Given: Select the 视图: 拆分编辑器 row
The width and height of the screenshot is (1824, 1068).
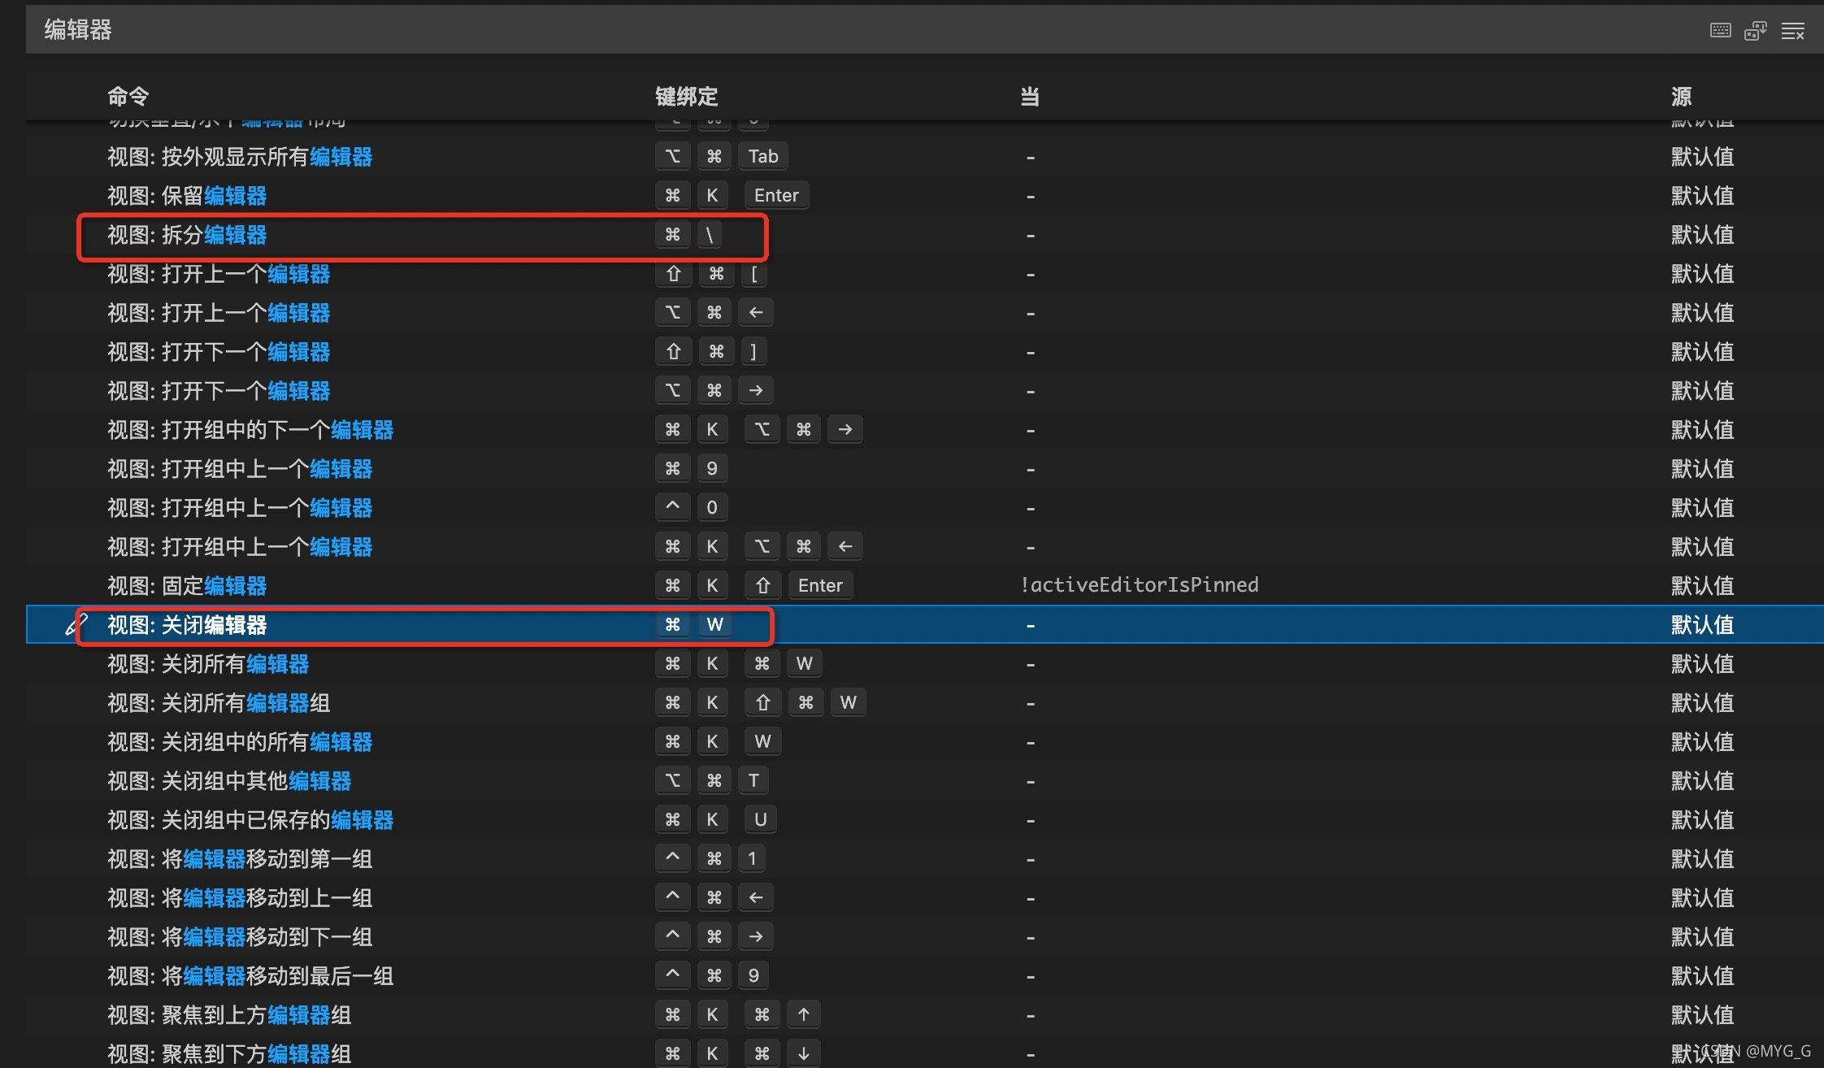Looking at the screenshot, I should point(187,235).
